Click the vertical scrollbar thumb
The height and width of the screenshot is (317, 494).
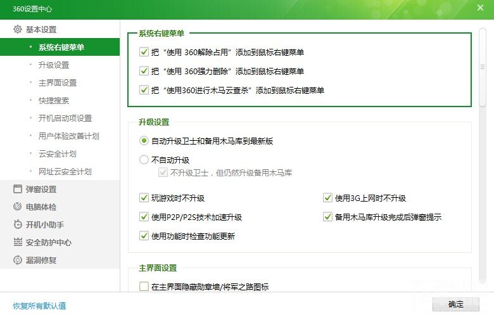coord(482,67)
